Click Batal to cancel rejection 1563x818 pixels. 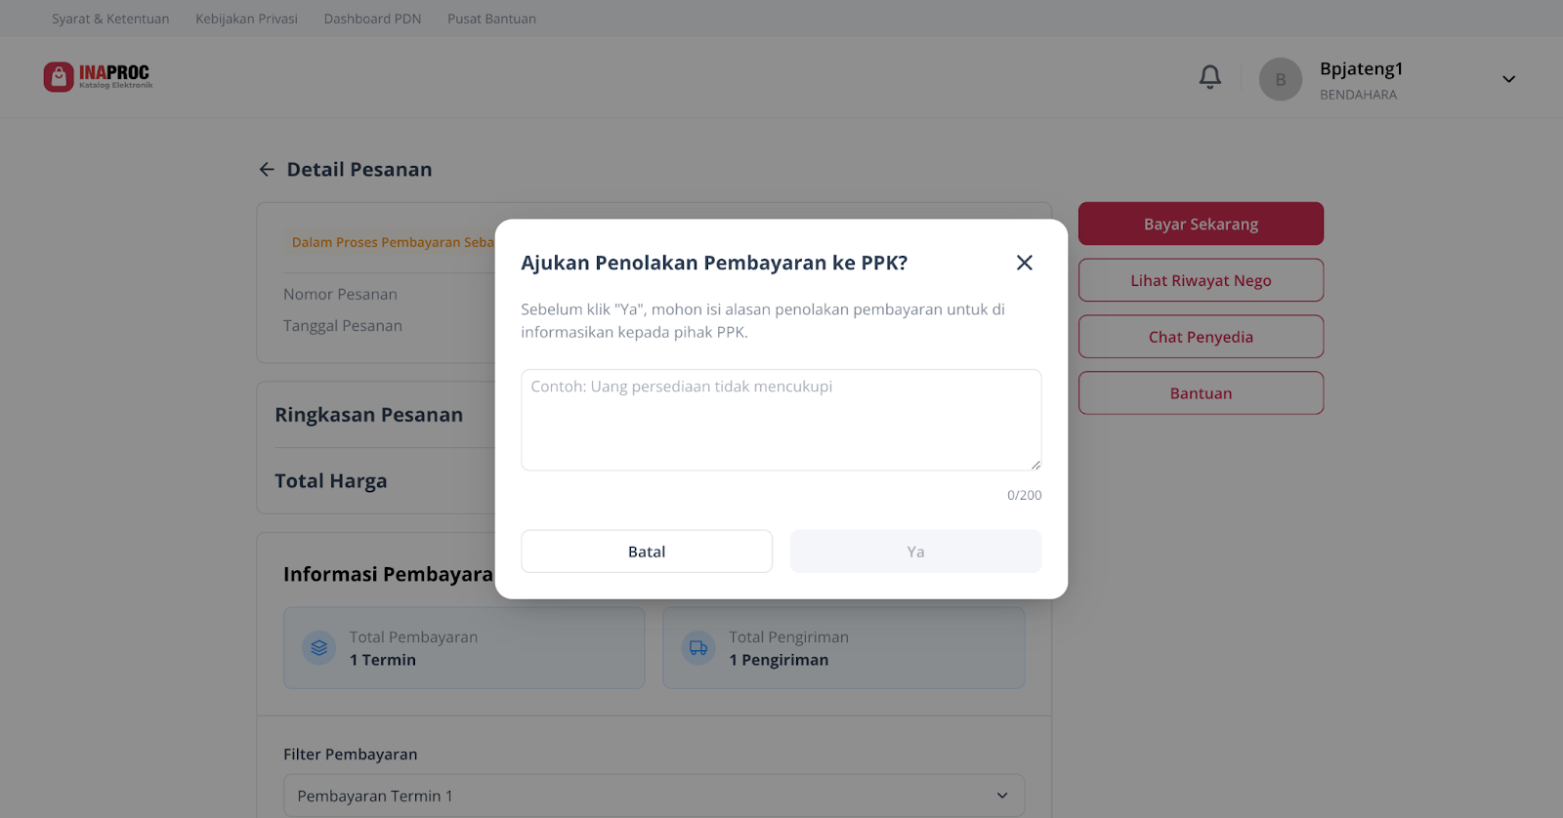click(x=647, y=552)
